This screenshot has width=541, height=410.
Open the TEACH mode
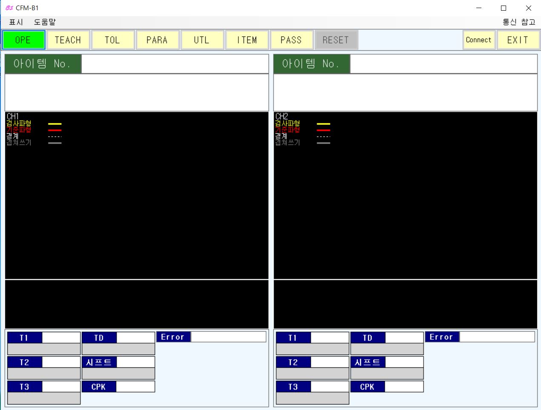coord(68,40)
